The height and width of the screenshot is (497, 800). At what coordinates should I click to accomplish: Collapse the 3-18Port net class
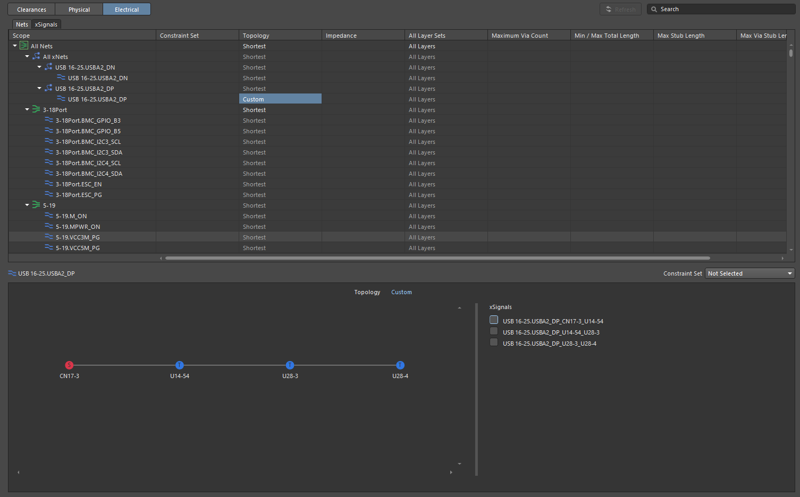point(27,109)
